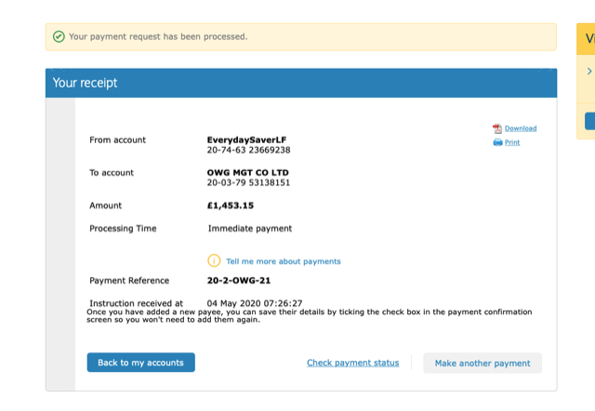Follow the Check payment status link
Image resolution: width=595 pixels, height=411 pixels.
click(x=353, y=363)
